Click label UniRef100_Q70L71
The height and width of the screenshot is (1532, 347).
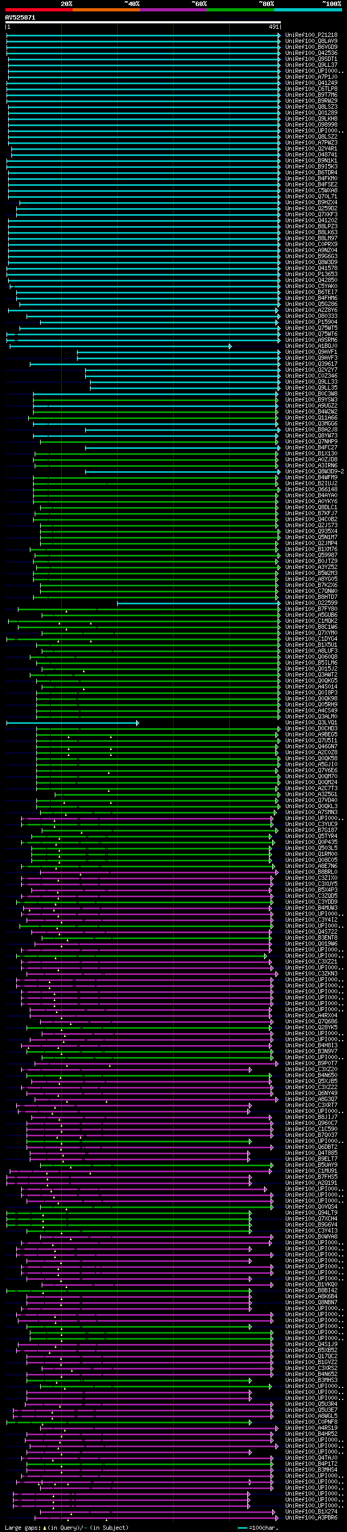tap(311, 196)
